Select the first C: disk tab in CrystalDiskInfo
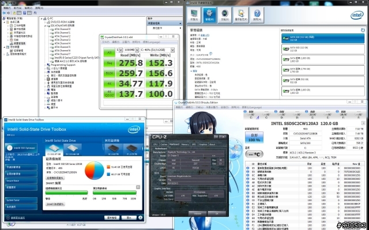This screenshot has width=369, height=230. click(x=251, y=114)
